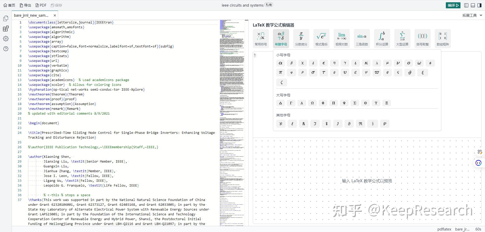
Task: Run compilation with the 编译 button
Action: (453, 5)
